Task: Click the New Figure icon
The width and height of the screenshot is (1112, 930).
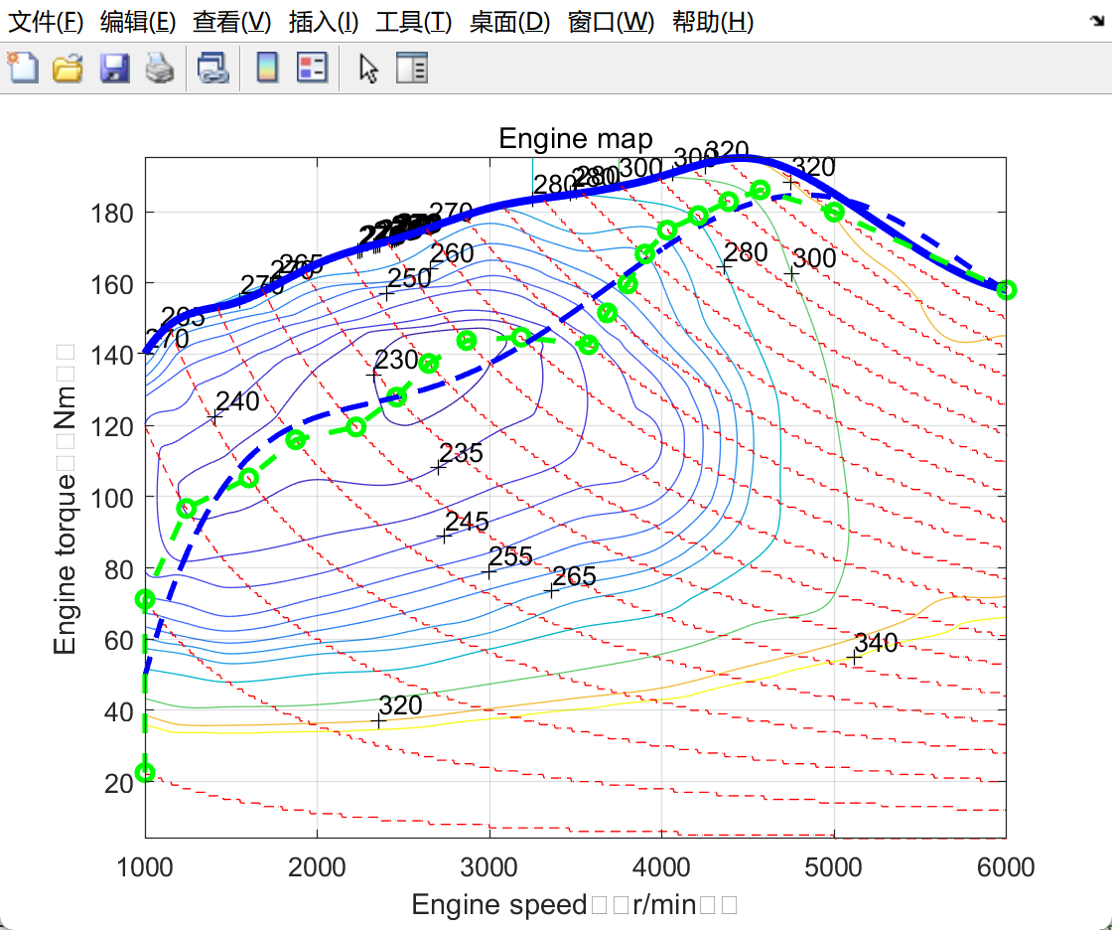Action: [22, 69]
